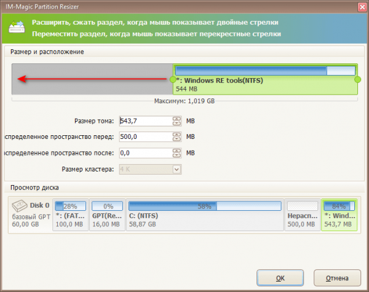Image resolution: width=369 pixels, height=292 pixels.
Task: Increase Размер тома with up spinner
Action: tap(177, 119)
